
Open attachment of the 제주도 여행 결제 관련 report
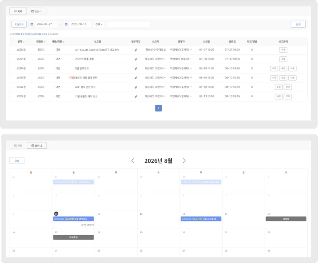pos(136,78)
